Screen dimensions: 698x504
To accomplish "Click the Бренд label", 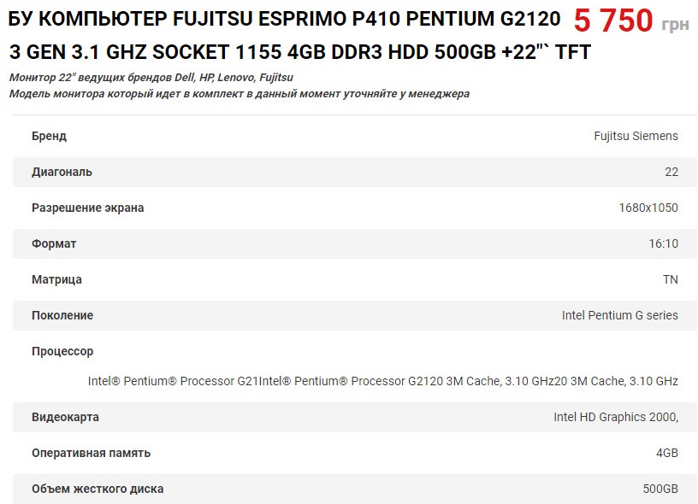I will click(x=49, y=136).
